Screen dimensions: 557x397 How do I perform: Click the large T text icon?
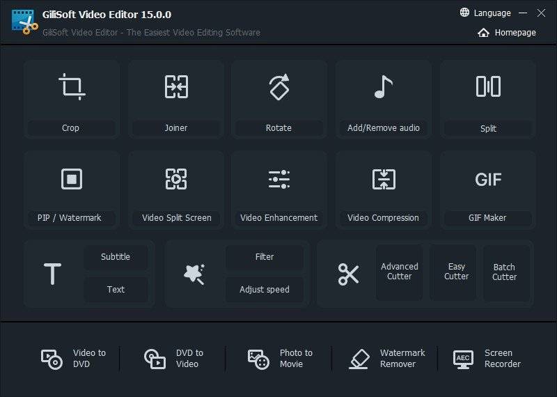(53, 274)
